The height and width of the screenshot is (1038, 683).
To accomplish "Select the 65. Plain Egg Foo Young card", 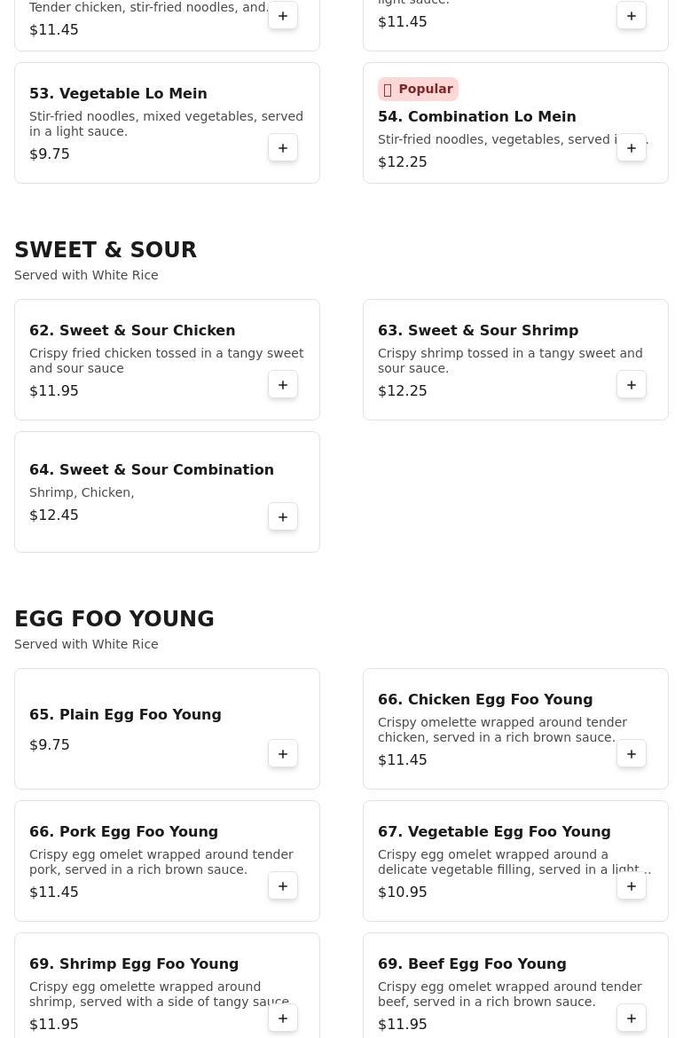I will (167, 729).
